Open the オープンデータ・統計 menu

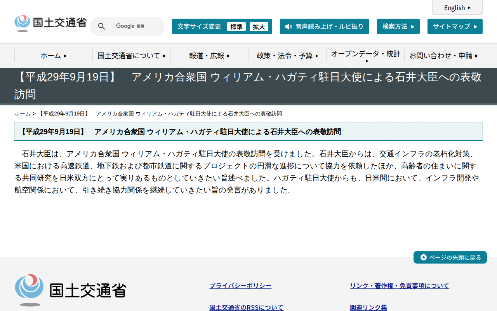pos(365,56)
